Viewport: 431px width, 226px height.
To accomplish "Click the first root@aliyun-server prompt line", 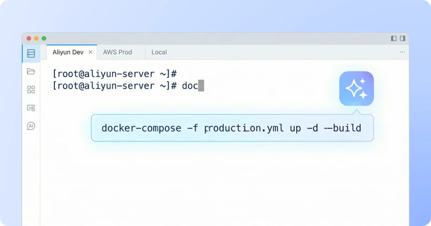I will coord(115,73).
